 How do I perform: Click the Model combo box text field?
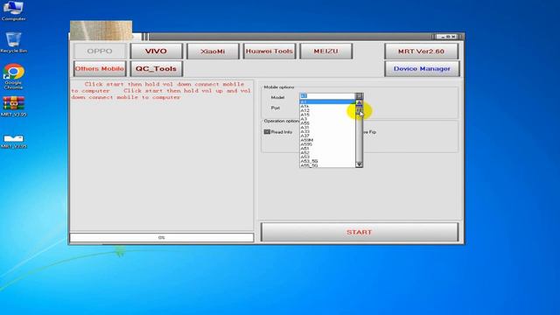pyautogui.click(x=327, y=96)
